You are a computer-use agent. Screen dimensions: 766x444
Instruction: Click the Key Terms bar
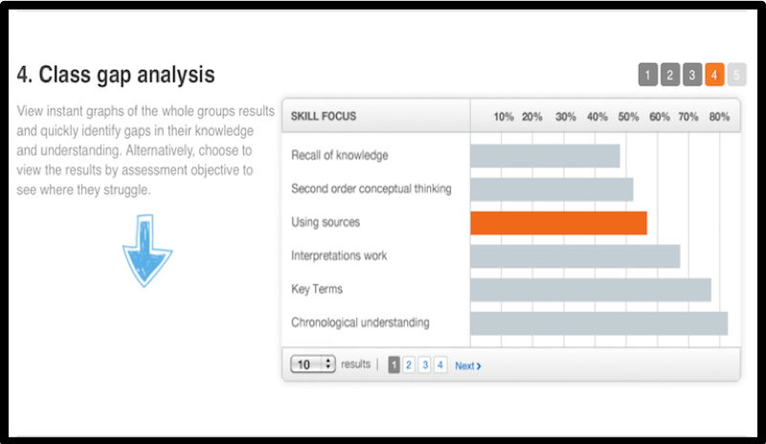point(591,290)
